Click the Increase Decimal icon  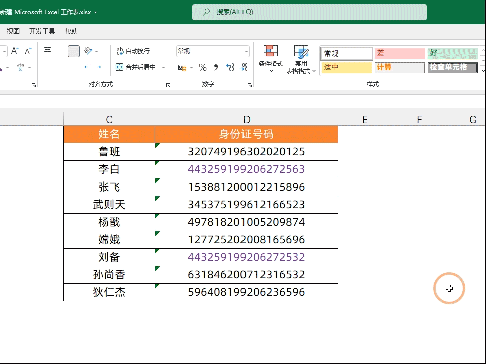[230, 67]
